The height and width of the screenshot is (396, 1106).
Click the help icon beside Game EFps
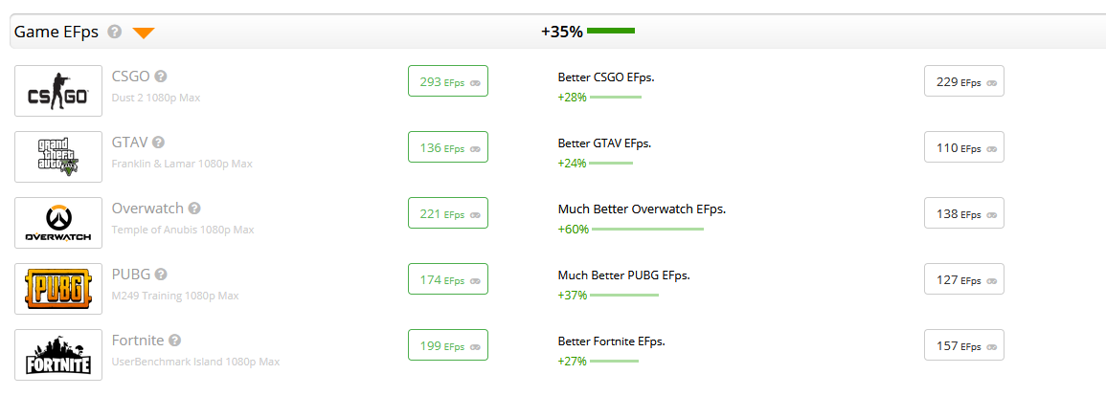click(115, 32)
